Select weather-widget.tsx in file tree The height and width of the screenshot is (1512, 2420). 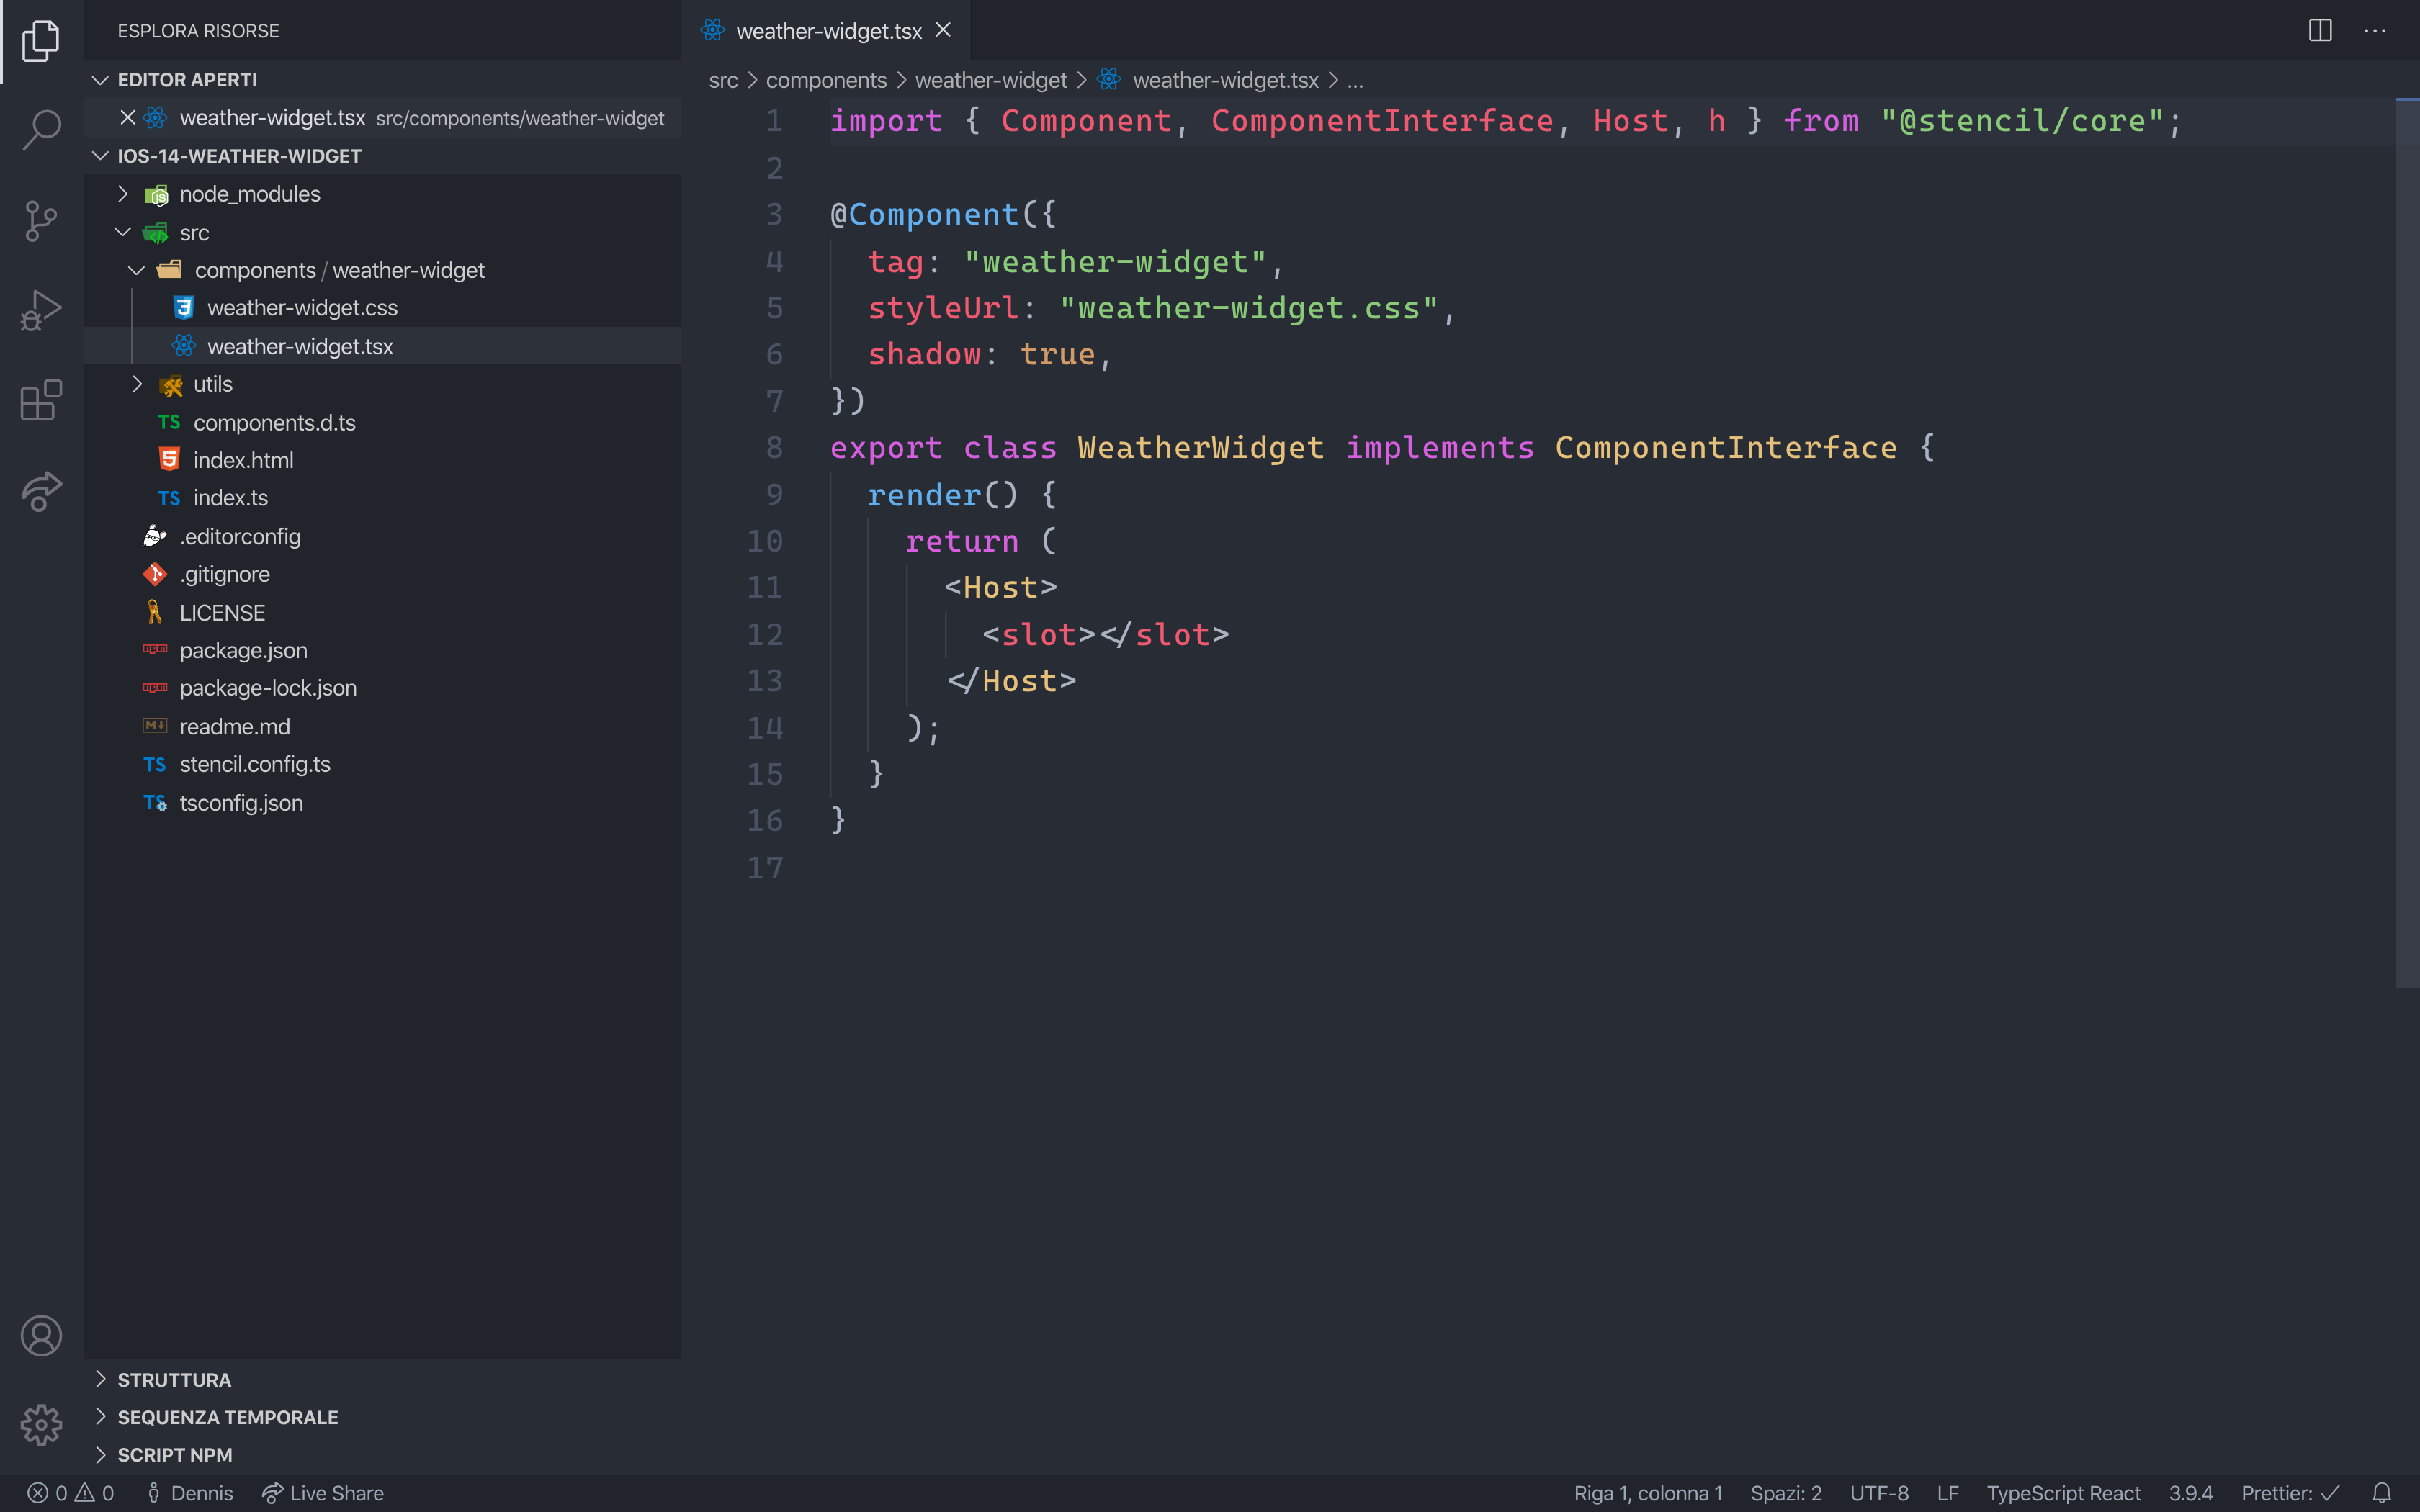[382, 346]
